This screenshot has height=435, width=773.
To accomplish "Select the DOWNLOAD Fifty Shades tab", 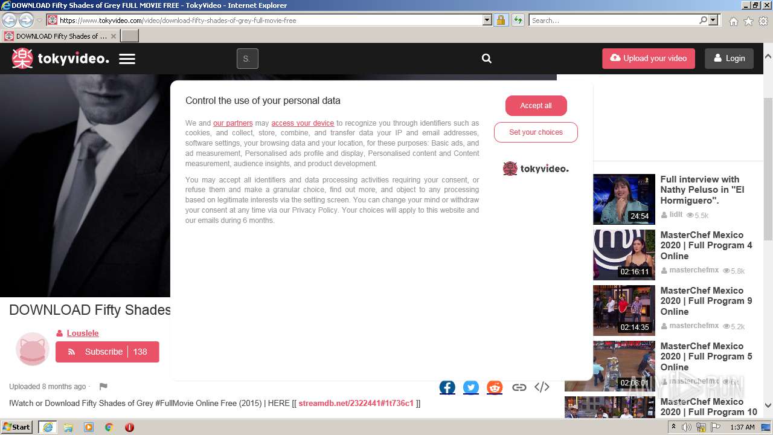I will pos(60,36).
